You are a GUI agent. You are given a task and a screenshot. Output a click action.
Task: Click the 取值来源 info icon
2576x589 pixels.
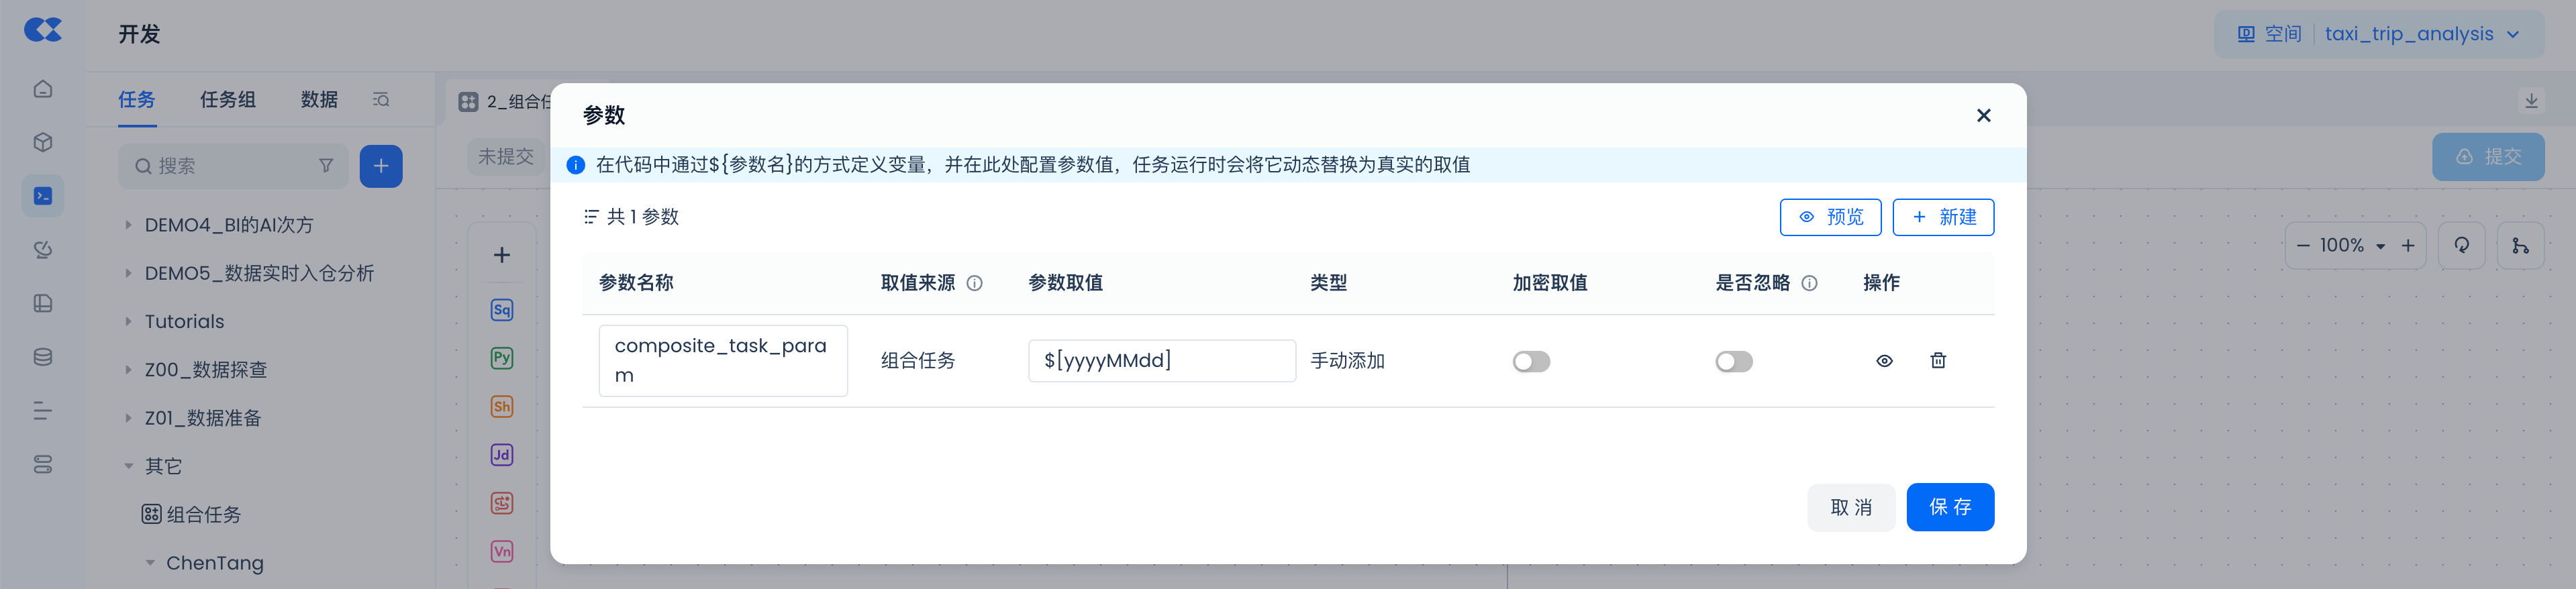click(x=975, y=283)
